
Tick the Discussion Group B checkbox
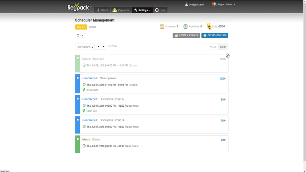click(x=78, y=120)
